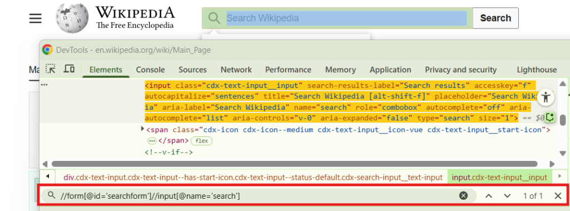Viewport: 570px width, 211px height.
Task: Select input.cdx-text-input__input breadcrumb
Action: pos(499,178)
